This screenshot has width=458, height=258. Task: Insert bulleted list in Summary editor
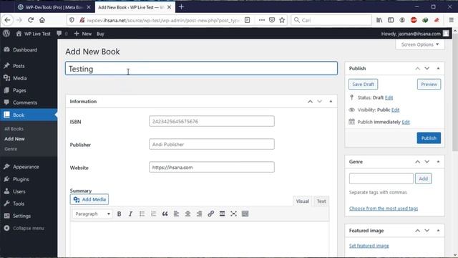click(x=142, y=214)
